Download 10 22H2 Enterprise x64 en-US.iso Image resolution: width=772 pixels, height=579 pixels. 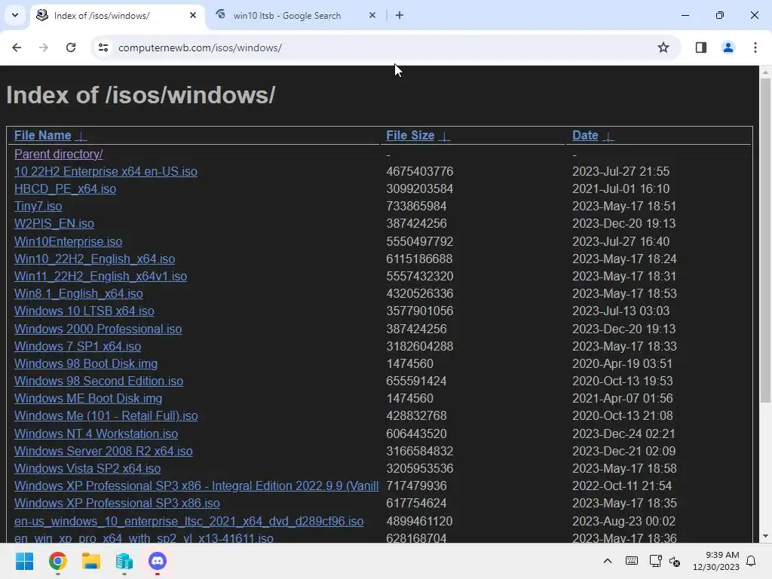pos(106,171)
